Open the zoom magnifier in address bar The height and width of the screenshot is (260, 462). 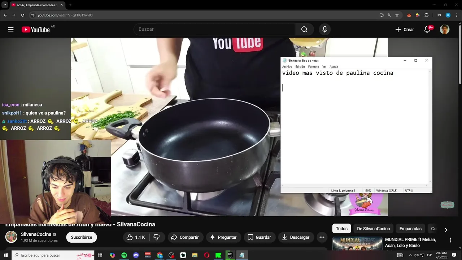389,15
